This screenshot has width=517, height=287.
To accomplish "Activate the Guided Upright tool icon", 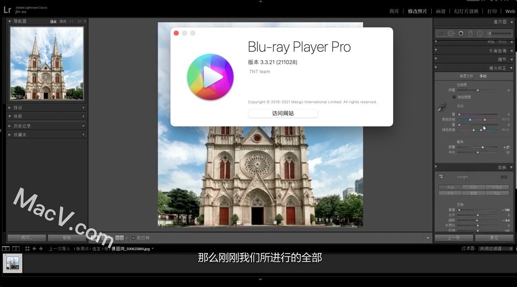I will click(441, 176).
